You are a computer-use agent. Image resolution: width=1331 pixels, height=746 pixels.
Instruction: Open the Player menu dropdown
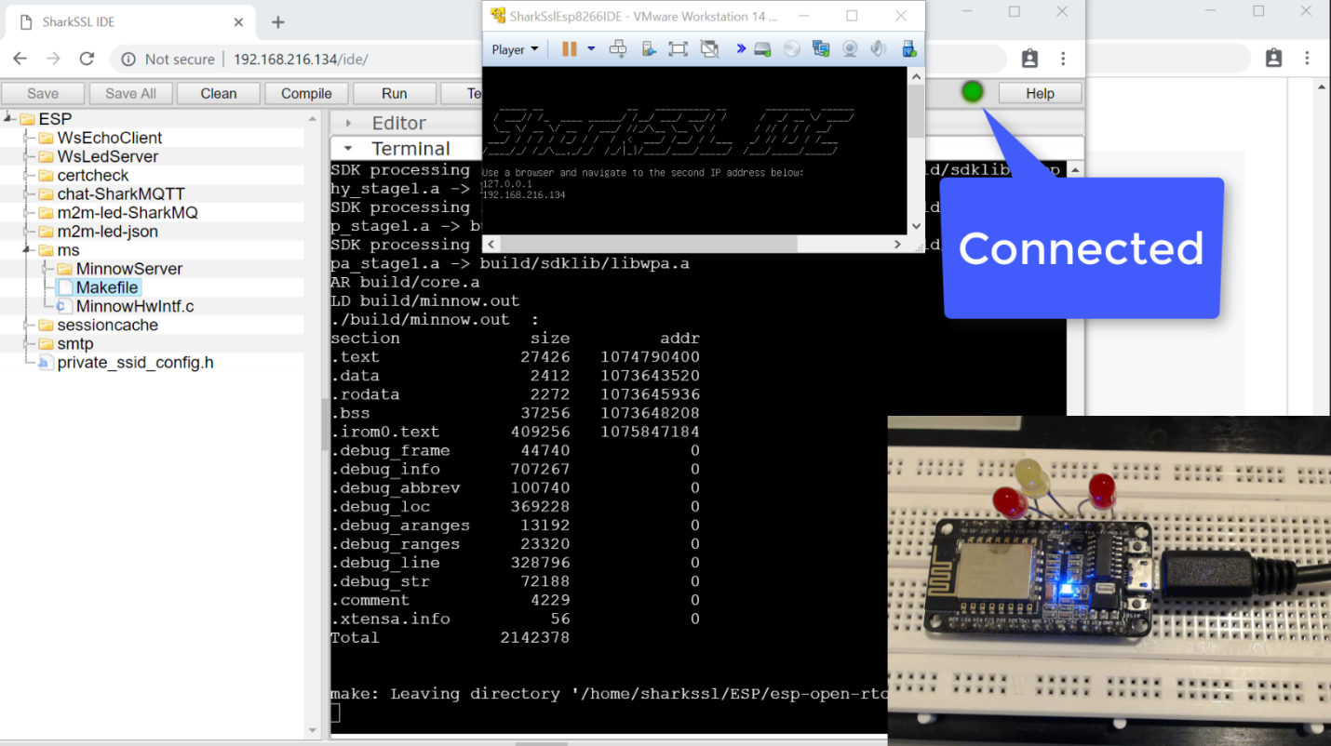tap(514, 47)
